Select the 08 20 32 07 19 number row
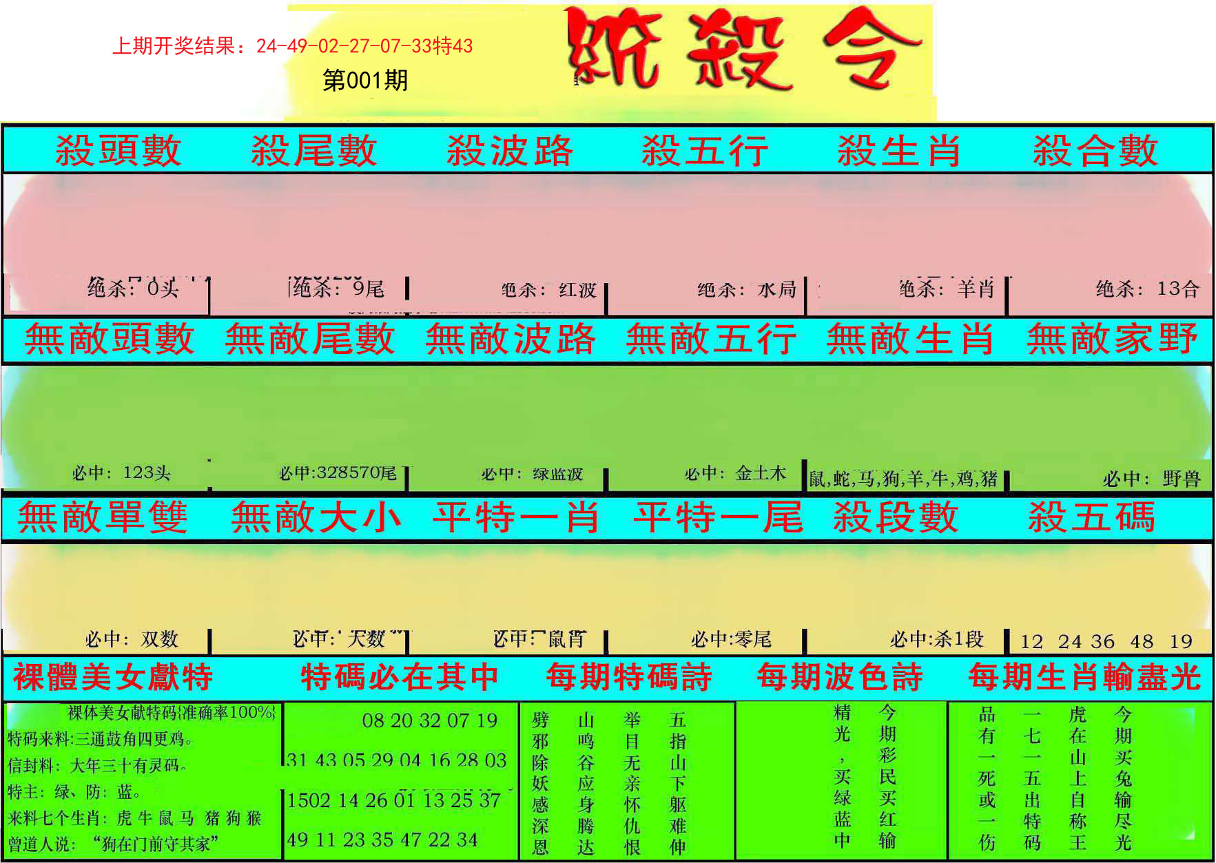The width and height of the screenshot is (1216, 863). point(430,721)
